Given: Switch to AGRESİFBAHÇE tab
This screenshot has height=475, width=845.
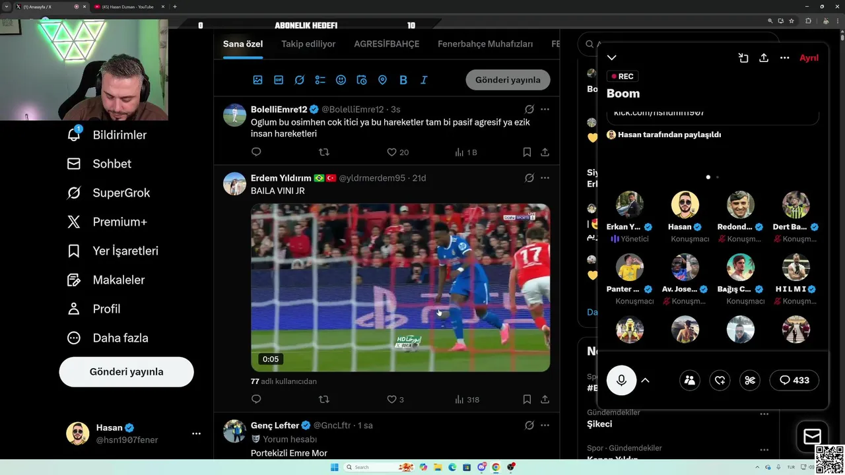Looking at the screenshot, I should click(387, 44).
